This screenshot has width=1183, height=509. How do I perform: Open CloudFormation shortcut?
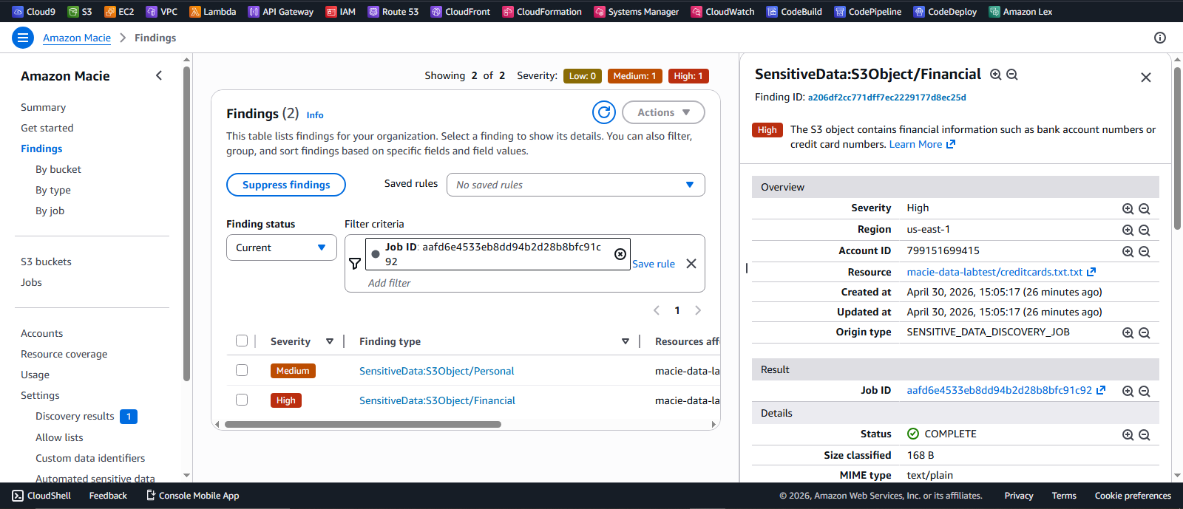pyautogui.click(x=542, y=11)
